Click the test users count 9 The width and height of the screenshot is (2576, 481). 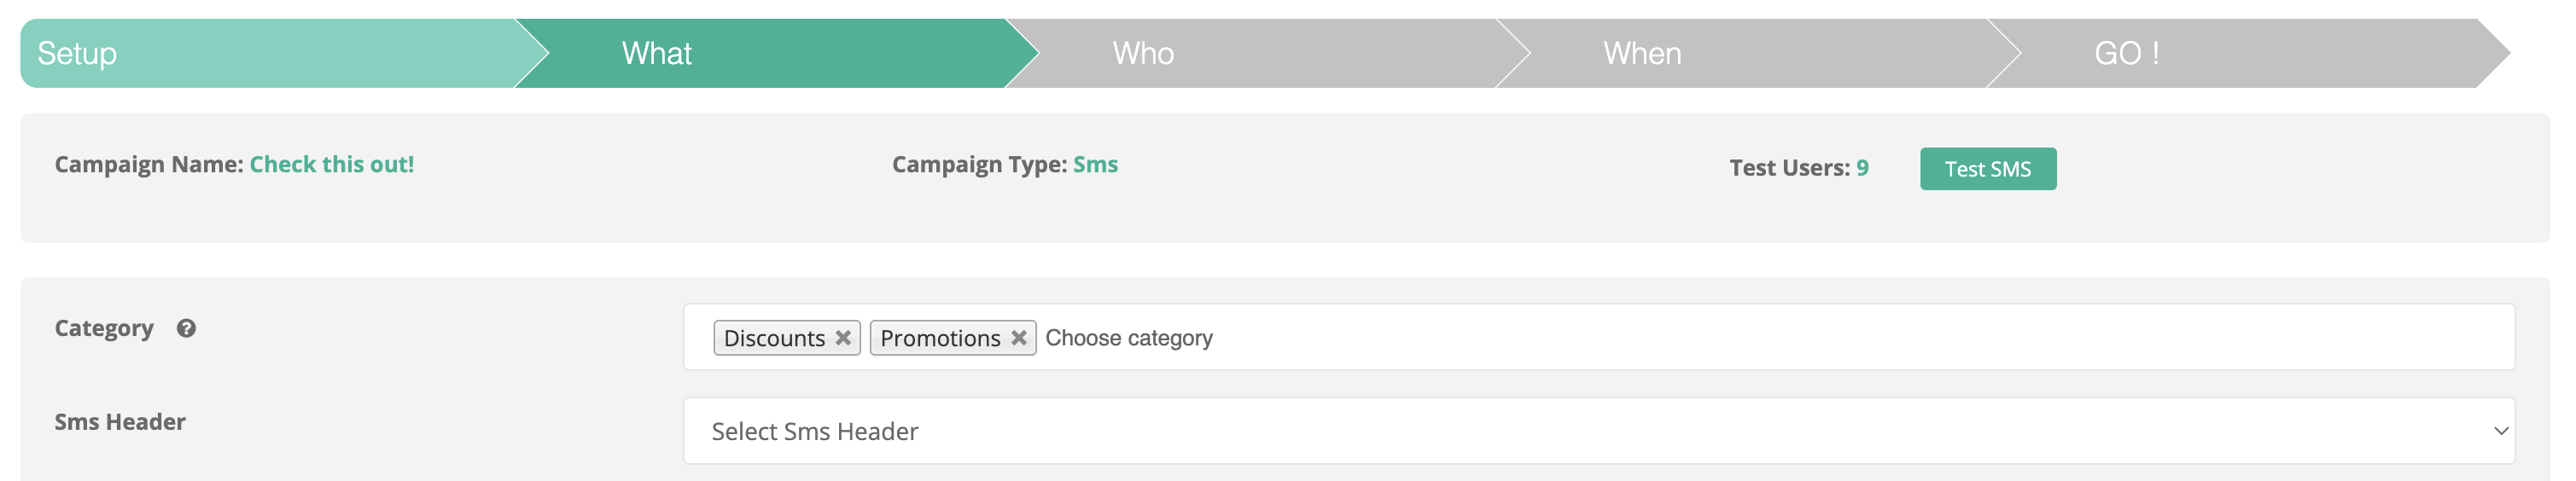1862,168
